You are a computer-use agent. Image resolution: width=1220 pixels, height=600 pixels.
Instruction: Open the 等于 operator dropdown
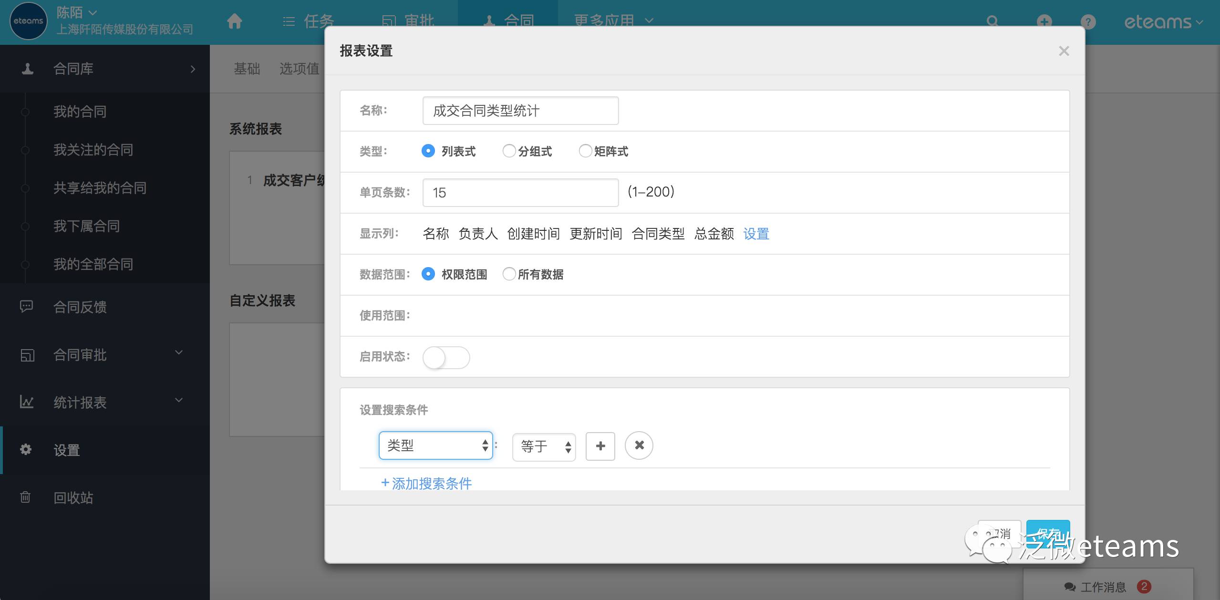click(544, 447)
